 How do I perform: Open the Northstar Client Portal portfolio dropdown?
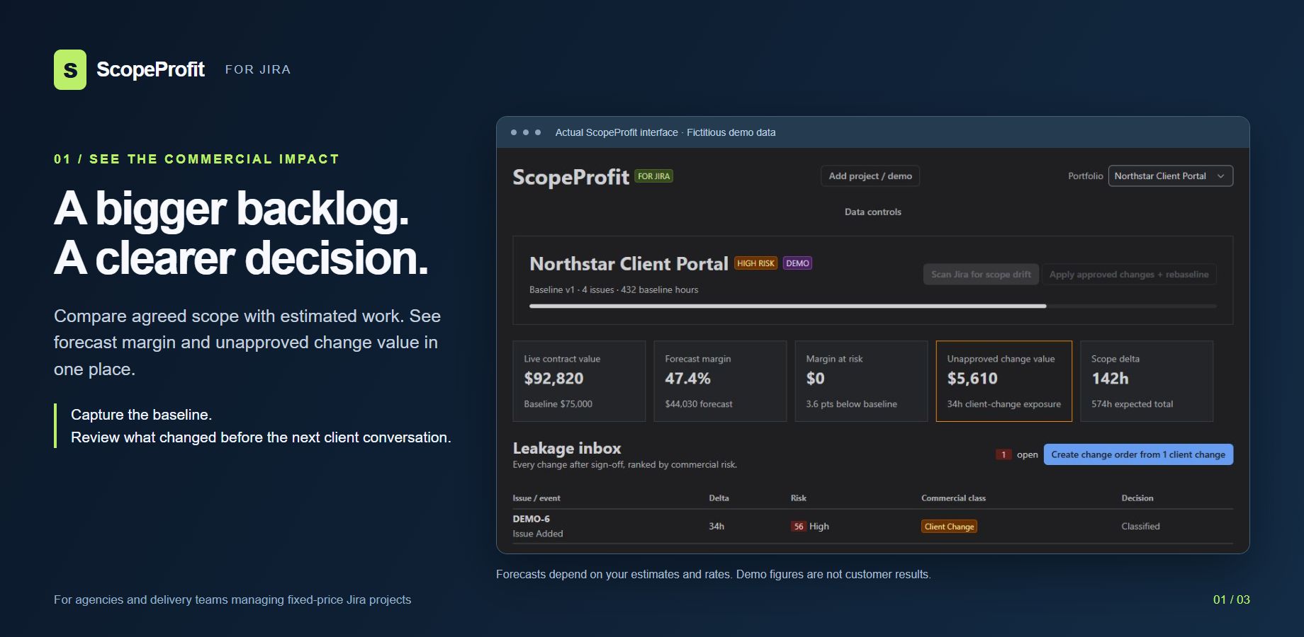pos(1170,176)
